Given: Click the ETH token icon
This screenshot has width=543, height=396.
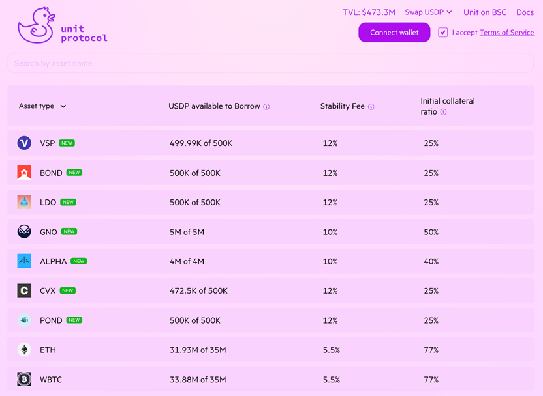Looking at the screenshot, I should (x=24, y=350).
